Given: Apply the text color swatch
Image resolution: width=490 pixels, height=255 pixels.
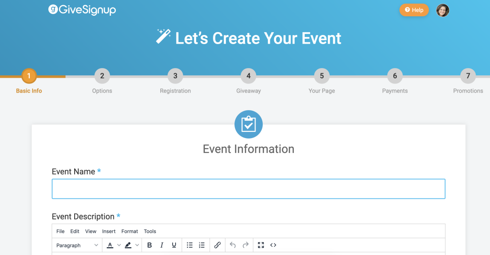Looking at the screenshot, I should click(110, 245).
